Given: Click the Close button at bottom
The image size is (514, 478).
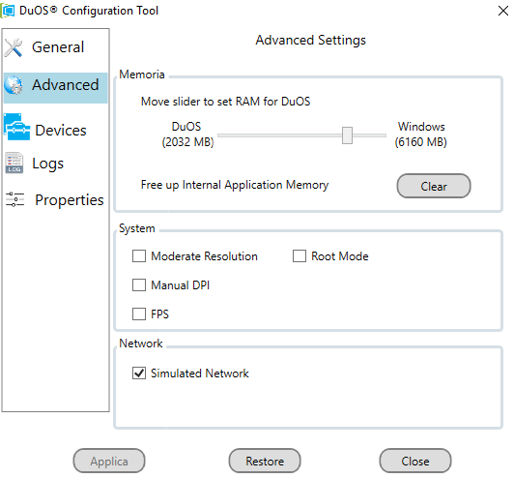Looking at the screenshot, I should pyautogui.click(x=415, y=461).
